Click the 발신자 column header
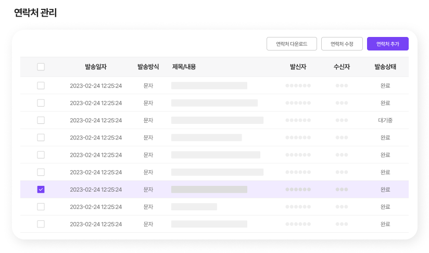The width and height of the screenshot is (429, 253). tap(298, 67)
